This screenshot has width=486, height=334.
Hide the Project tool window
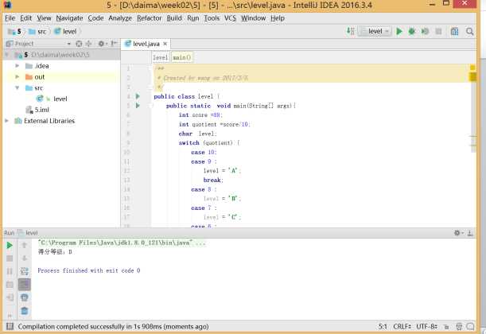pyautogui.click(x=114, y=44)
